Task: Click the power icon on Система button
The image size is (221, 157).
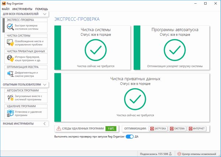Action: click(x=172, y=129)
